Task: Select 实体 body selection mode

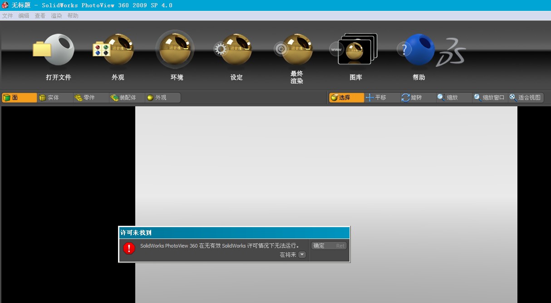Action: click(x=55, y=98)
